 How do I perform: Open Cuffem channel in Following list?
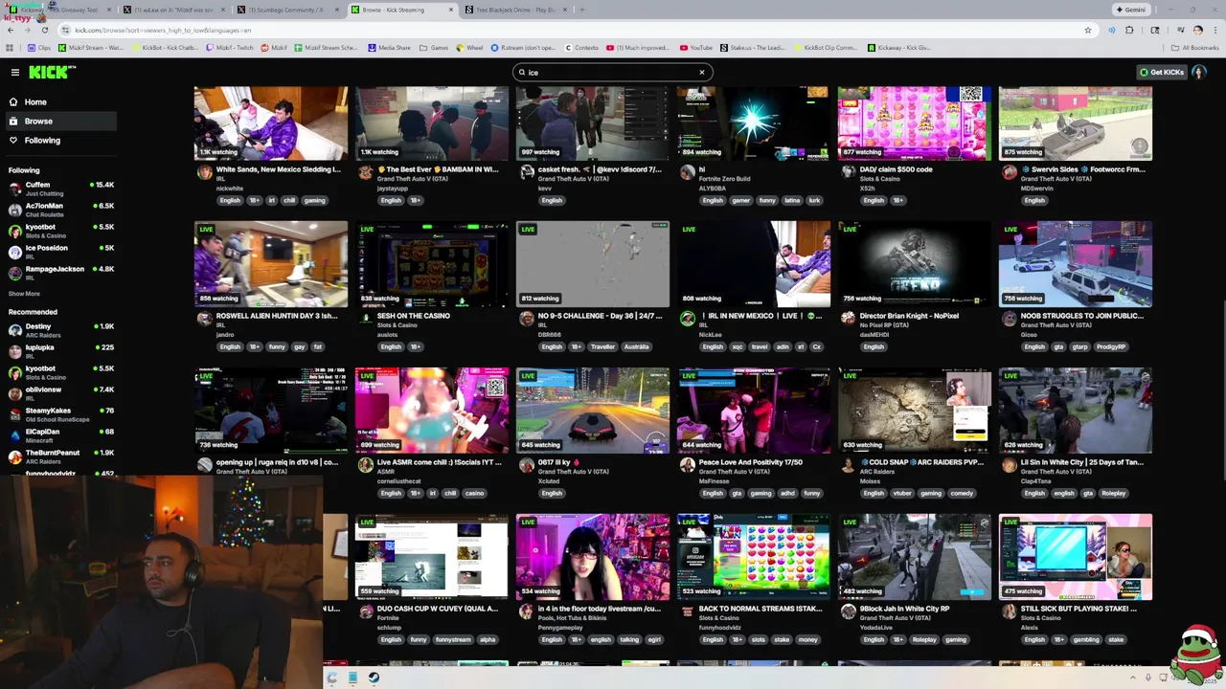tap(59, 189)
